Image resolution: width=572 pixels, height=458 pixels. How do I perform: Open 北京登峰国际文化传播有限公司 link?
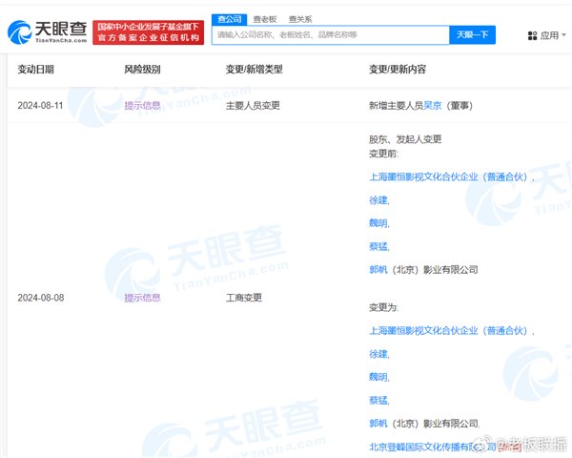pos(432,447)
